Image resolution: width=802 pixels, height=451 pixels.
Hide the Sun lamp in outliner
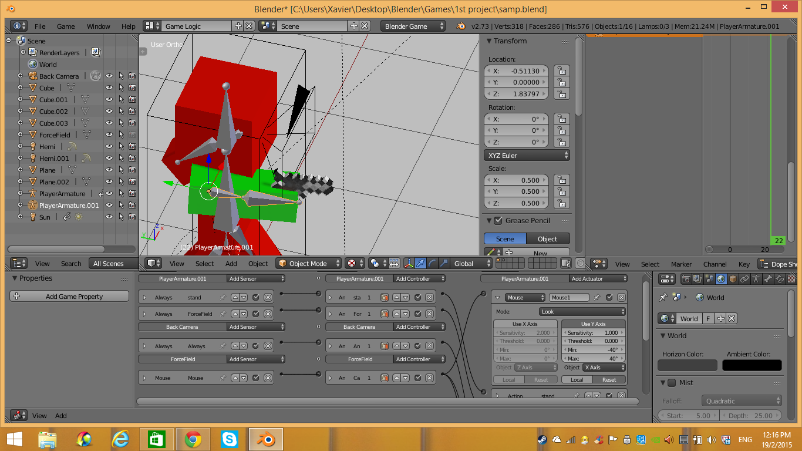point(109,217)
